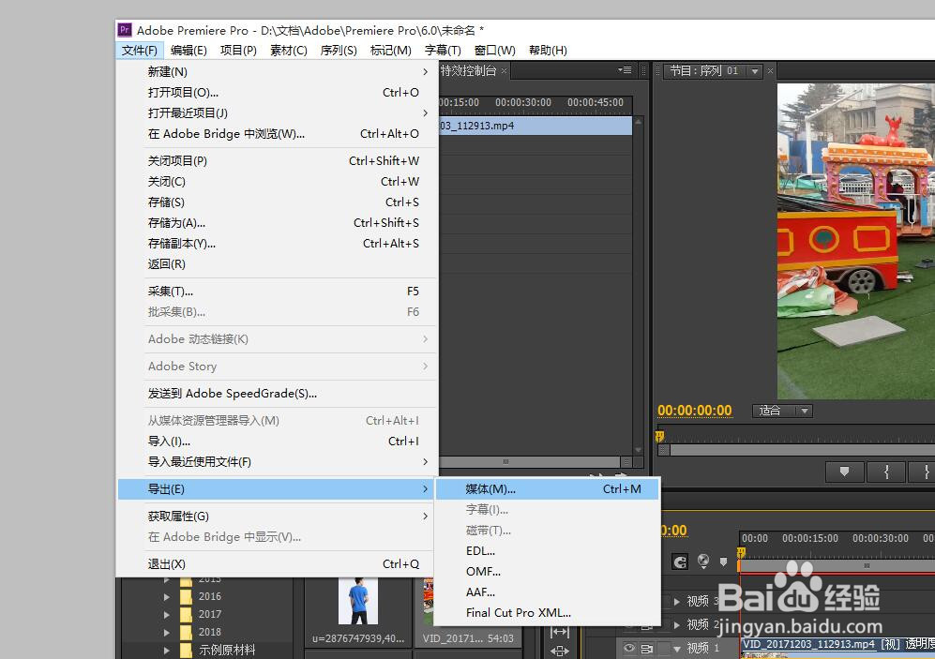Viewport: 935px width, 659px height.
Task: Expand the 2016 folder tree arrow
Action: pos(167,596)
